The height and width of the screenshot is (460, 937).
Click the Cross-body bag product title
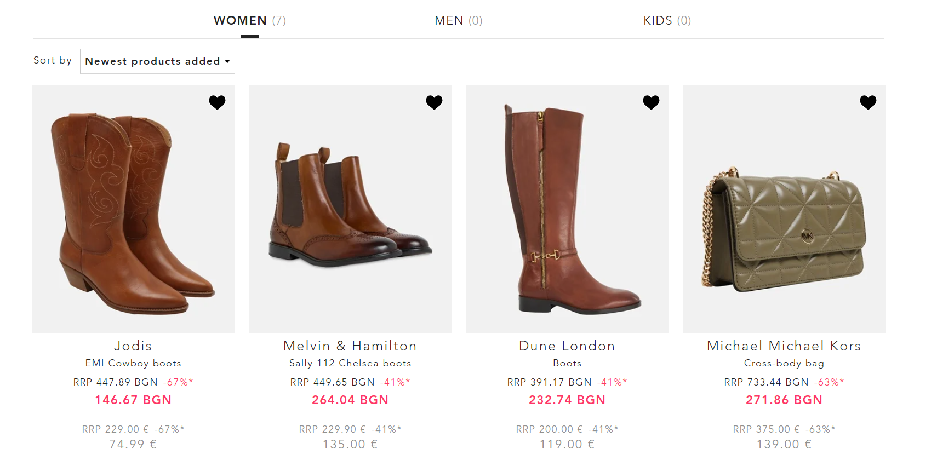click(784, 363)
